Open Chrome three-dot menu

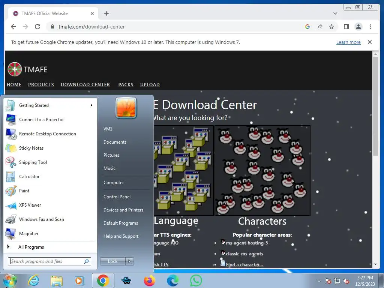click(x=370, y=27)
